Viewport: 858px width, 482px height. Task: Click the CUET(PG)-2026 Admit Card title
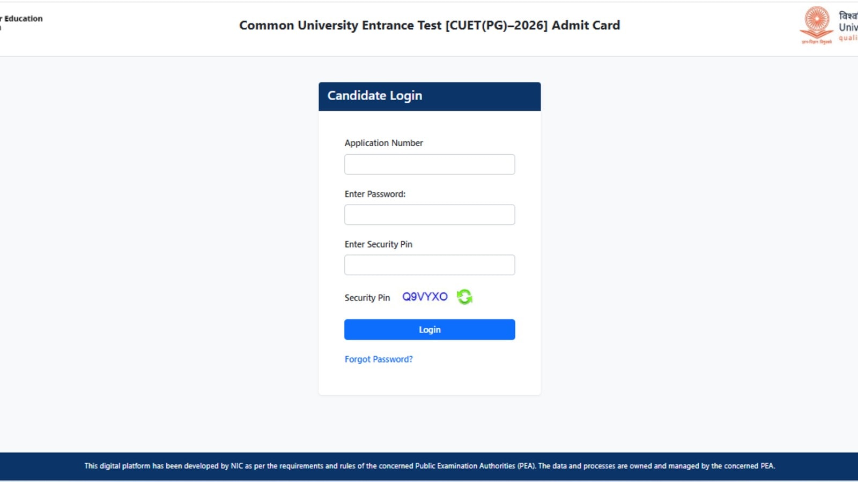coord(429,25)
